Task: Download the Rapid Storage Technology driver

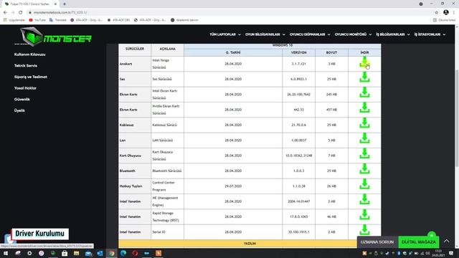Action: (364, 215)
